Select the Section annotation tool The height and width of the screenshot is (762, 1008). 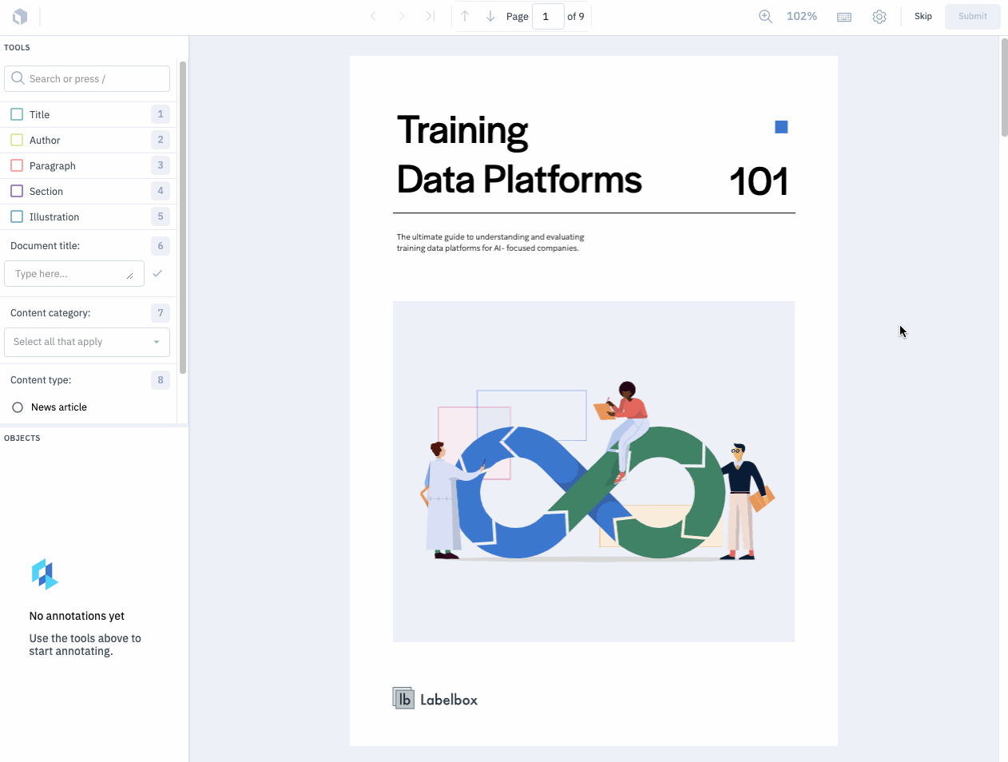click(88, 191)
